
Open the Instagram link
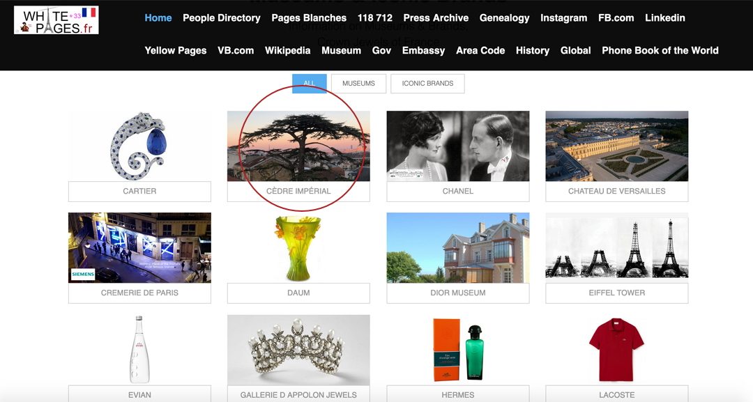pos(563,17)
